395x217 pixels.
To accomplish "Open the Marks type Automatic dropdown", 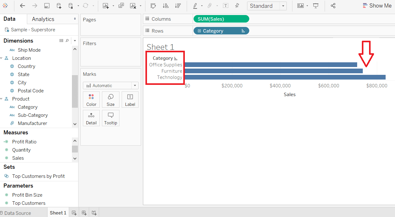I will click(x=111, y=85).
